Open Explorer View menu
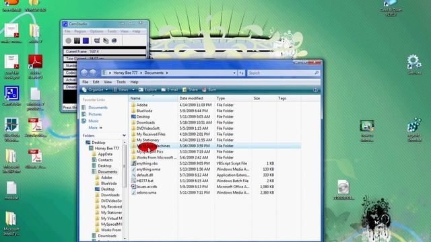431x242 pixels. (x=108, y=82)
